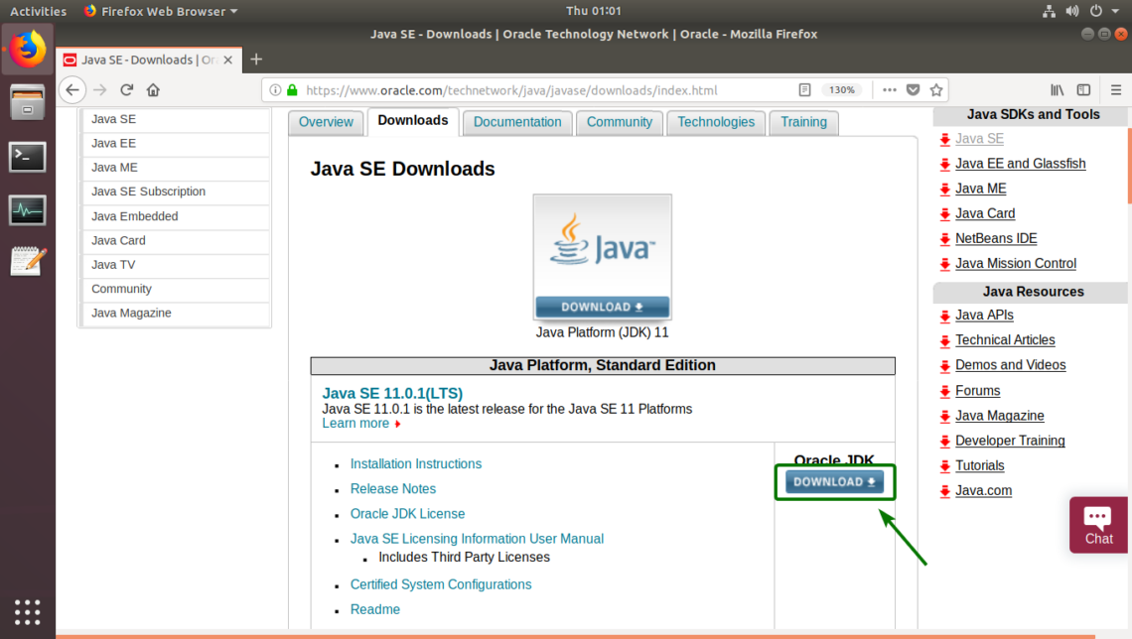Click the network status icon in top bar
The image size is (1132, 639).
(1049, 11)
